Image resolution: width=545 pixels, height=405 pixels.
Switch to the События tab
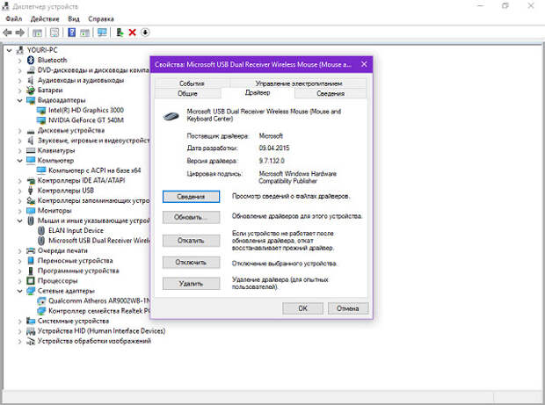[192, 83]
